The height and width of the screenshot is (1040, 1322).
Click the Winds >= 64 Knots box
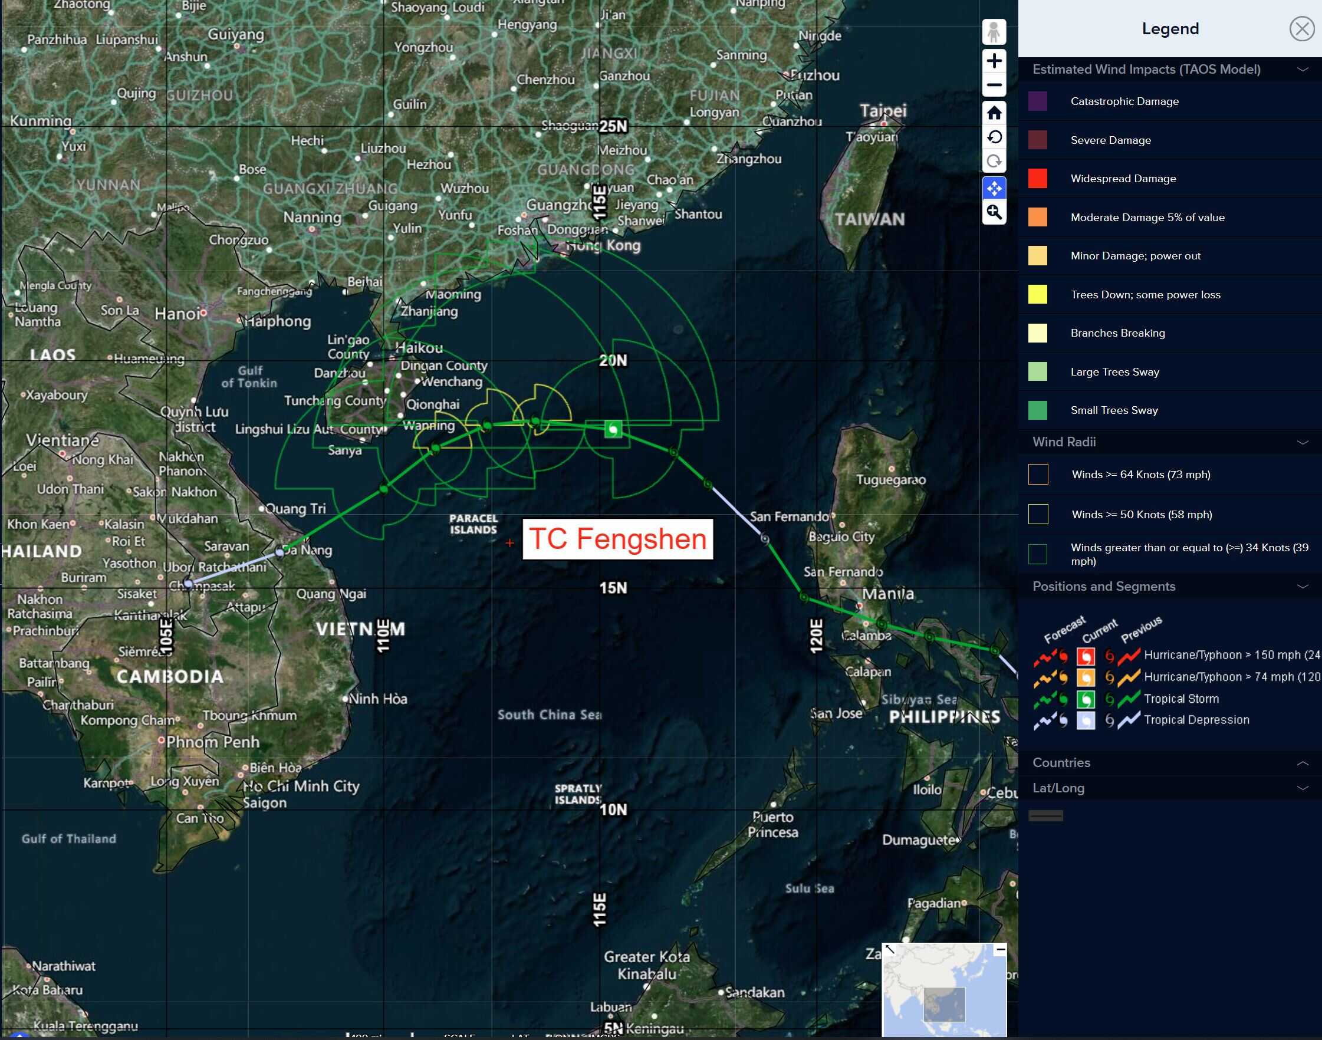click(x=1038, y=475)
